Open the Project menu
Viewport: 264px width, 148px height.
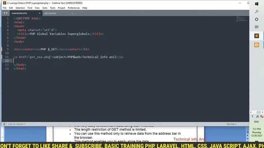coord(61,8)
